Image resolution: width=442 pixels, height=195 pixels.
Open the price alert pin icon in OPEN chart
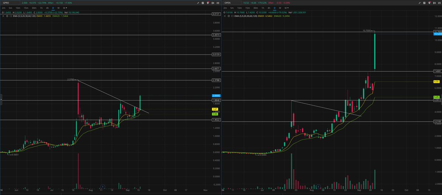click(429, 3)
